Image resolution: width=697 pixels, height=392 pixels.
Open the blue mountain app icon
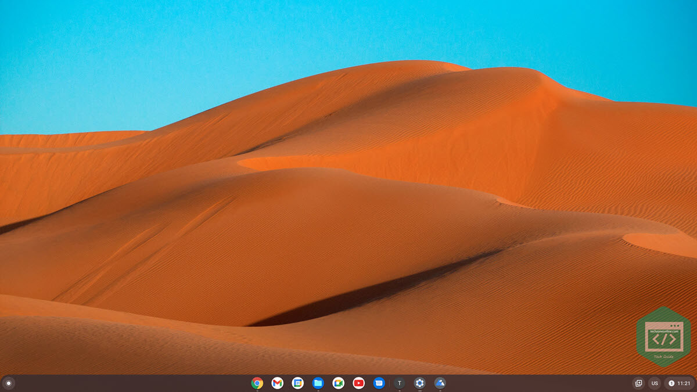440,383
